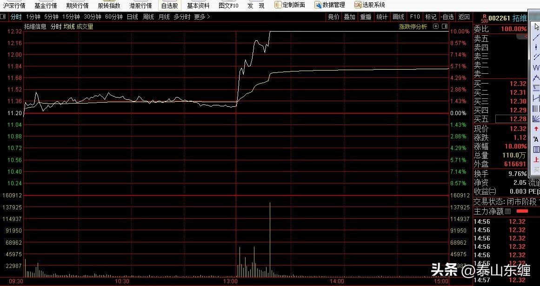Viewport: 540px width, 286px height.
Task: Open the 沪深行情 menu
Action: tap(14, 6)
